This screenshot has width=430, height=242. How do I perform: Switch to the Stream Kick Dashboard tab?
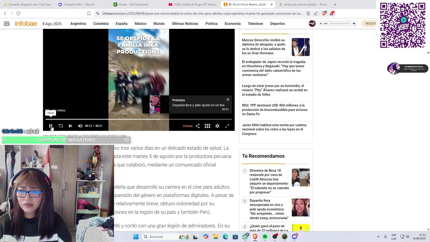(x=137, y=4)
